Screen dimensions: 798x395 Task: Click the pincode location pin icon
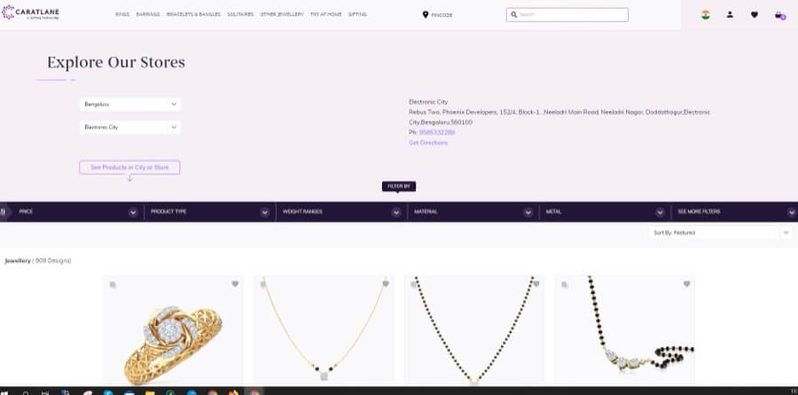pos(426,15)
